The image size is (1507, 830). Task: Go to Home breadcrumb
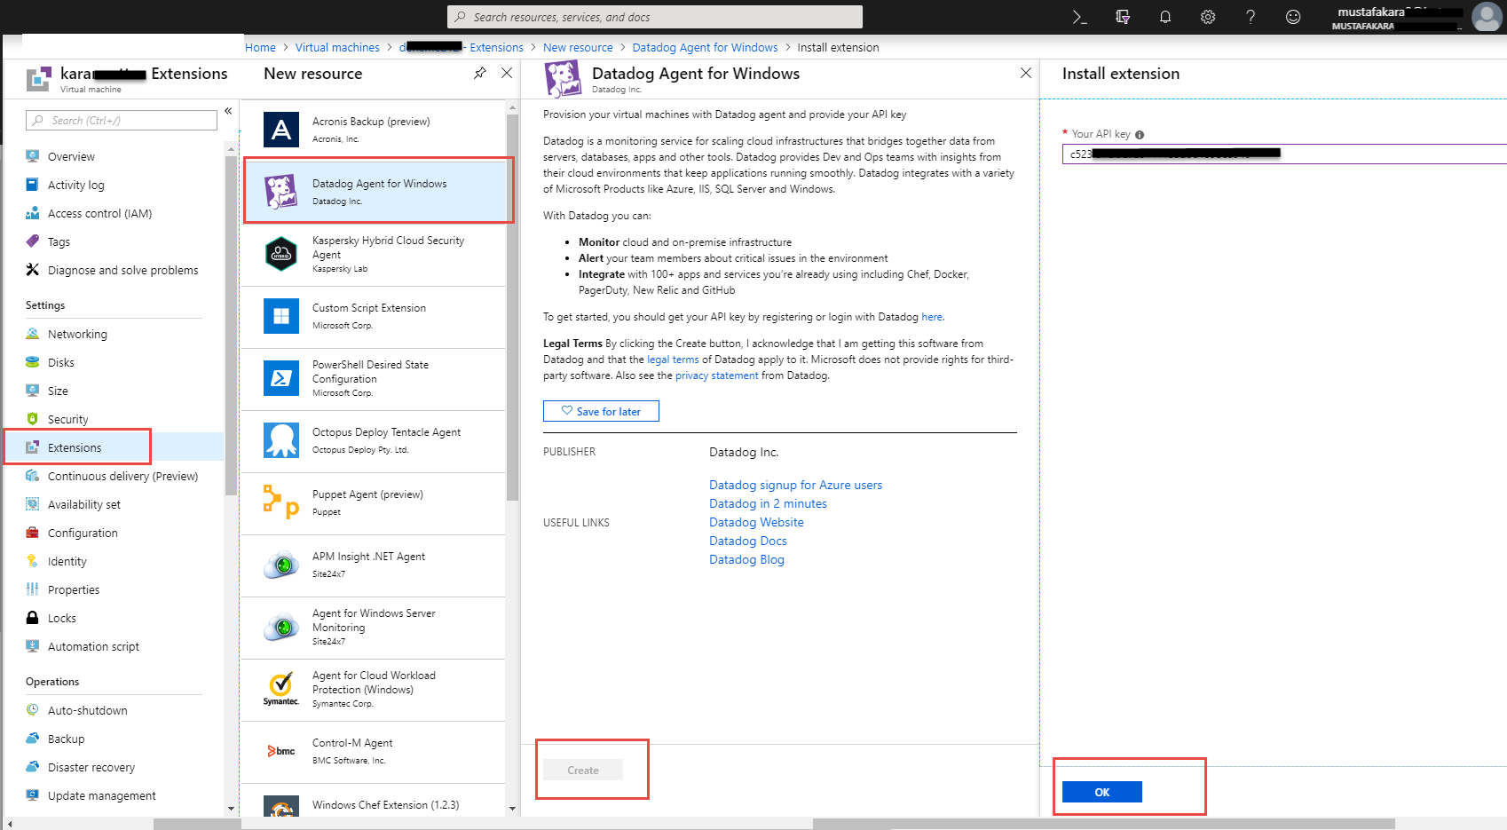(260, 47)
